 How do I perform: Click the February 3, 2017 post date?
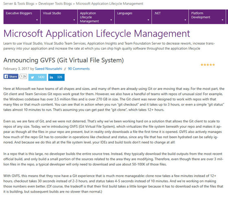click(x=16, y=69)
